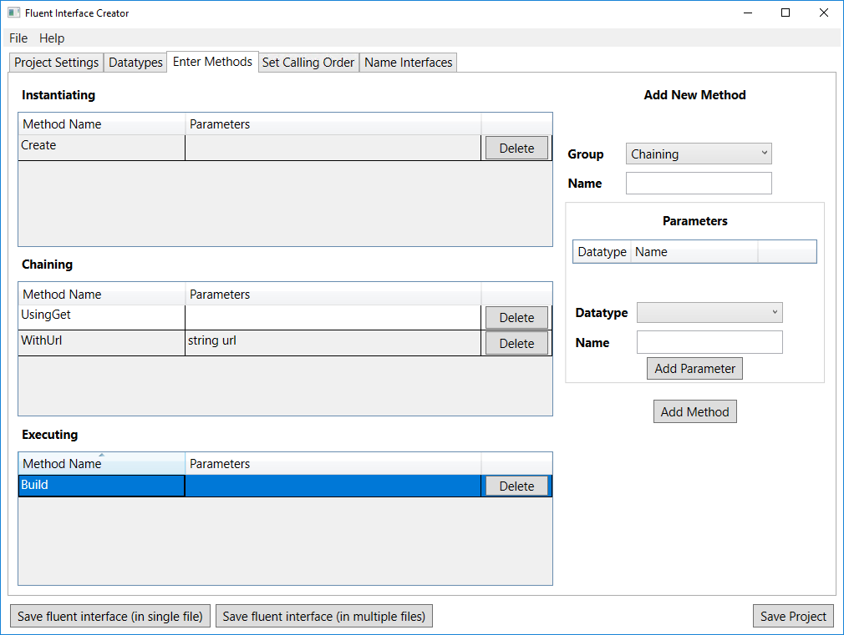Screen dimensions: 844x635
Task: Click the Fluent Interface Creator app icon
Action: click(x=13, y=13)
